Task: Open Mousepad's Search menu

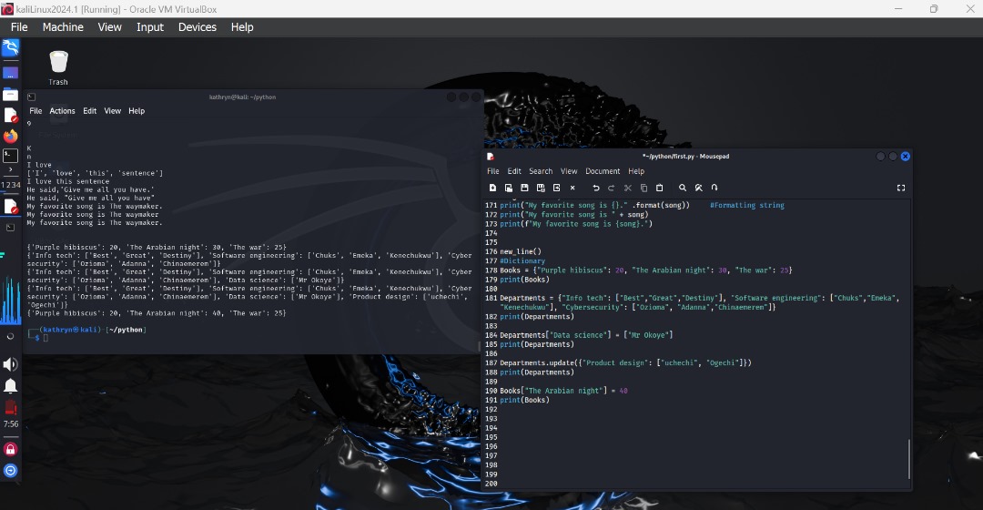Action: tap(541, 171)
